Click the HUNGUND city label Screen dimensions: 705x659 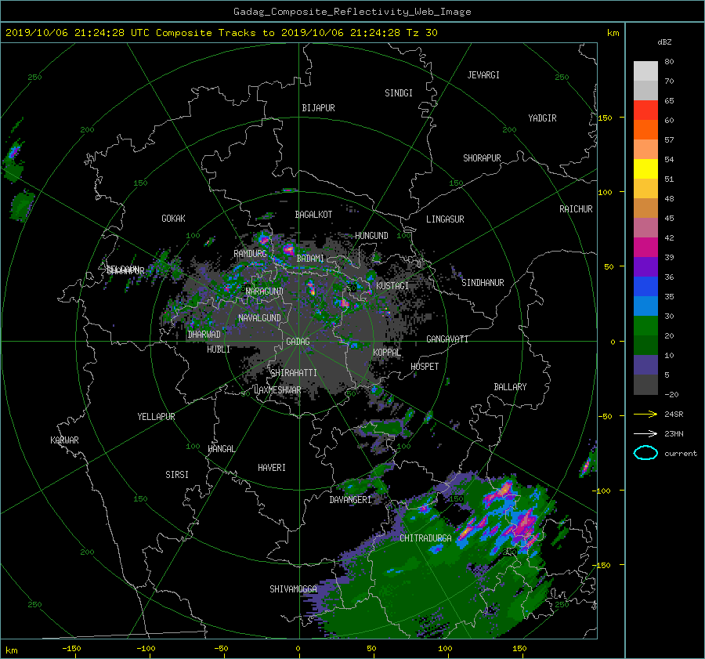point(371,236)
